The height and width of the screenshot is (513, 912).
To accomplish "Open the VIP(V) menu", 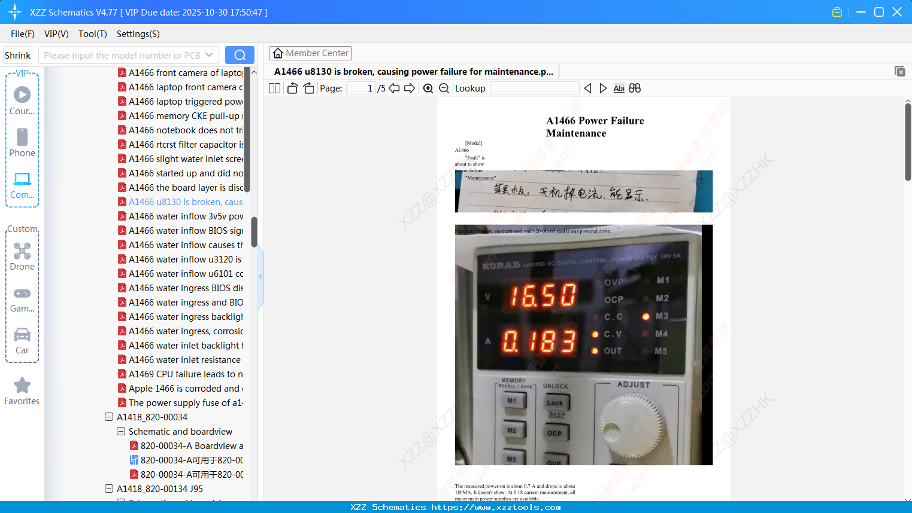I will [x=56, y=34].
